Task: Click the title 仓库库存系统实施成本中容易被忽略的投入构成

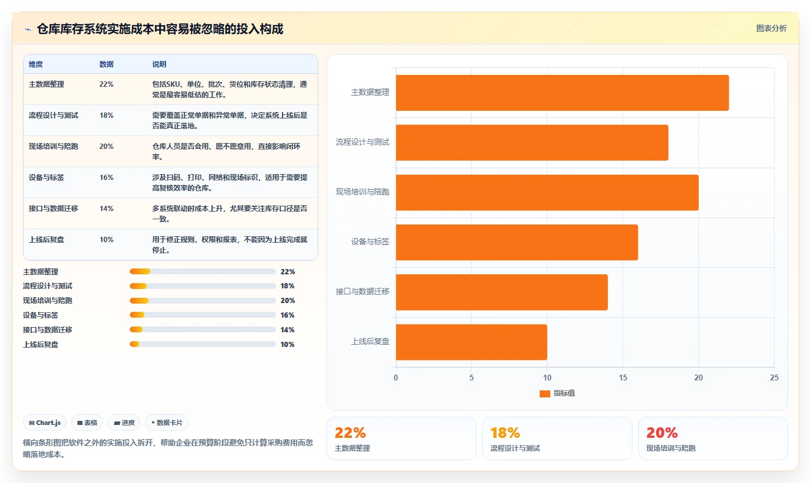Action: click(x=160, y=29)
